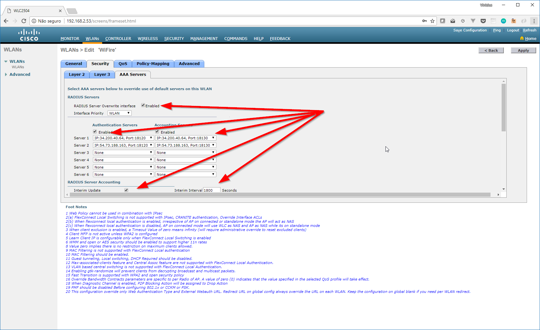Open Server 1 accounting server dropdown
This screenshot has height=330, width=540.
tap(186, 138)
